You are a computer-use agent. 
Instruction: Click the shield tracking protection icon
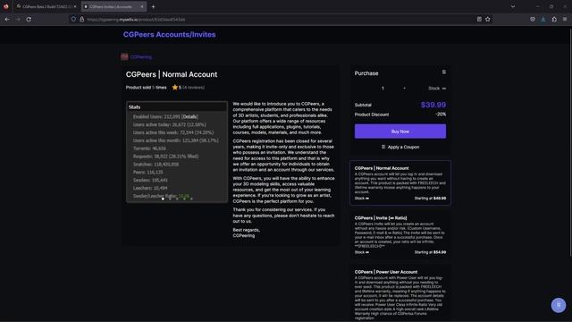click(73, 20)
